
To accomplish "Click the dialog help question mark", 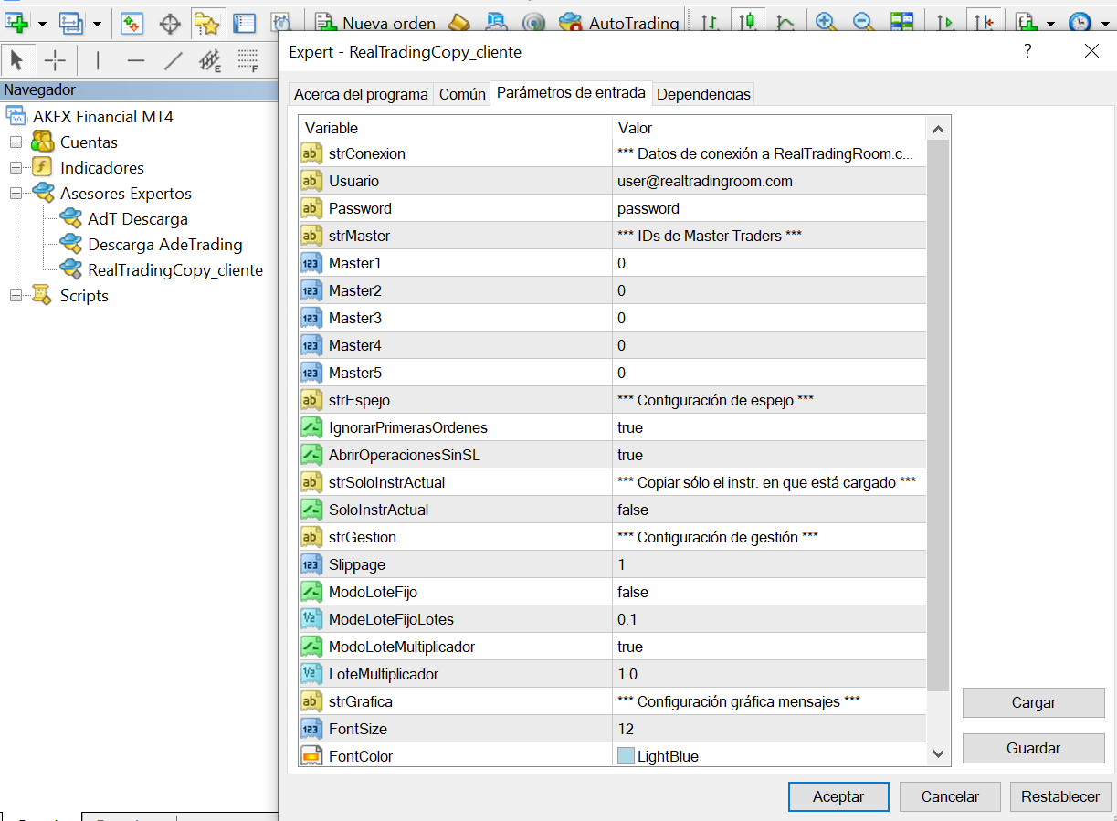I will pos(1028,51).
